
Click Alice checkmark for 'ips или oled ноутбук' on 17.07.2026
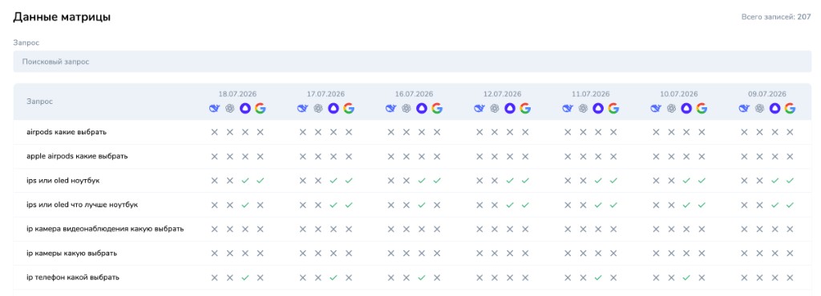[x=334, y=181]
